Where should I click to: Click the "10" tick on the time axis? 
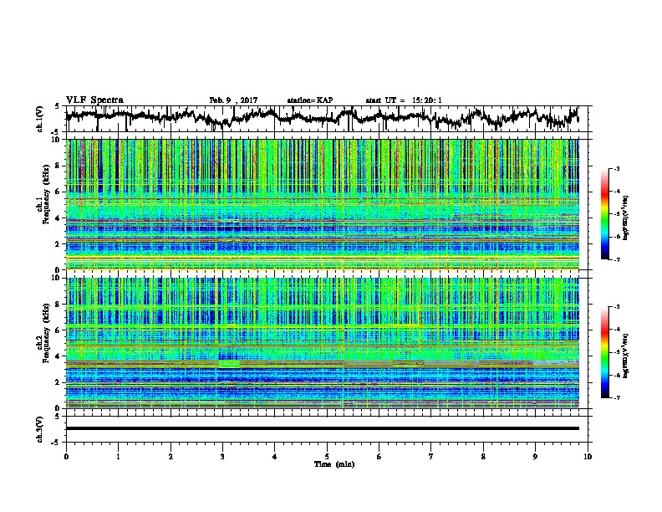click(x=588, y=457)
